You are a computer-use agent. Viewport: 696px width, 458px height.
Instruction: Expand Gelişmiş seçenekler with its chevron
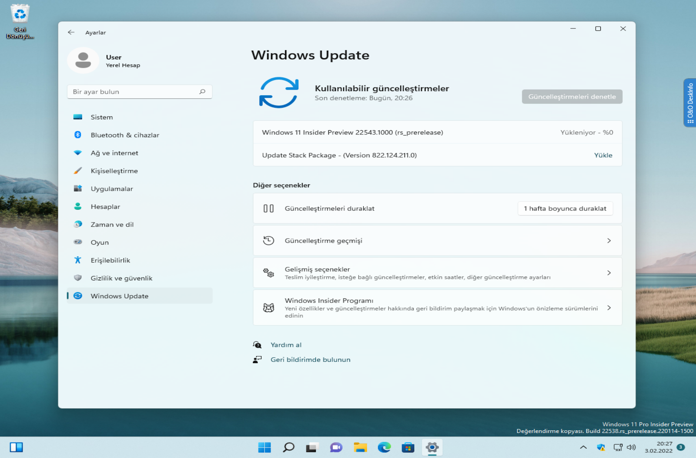pos(609,273)
